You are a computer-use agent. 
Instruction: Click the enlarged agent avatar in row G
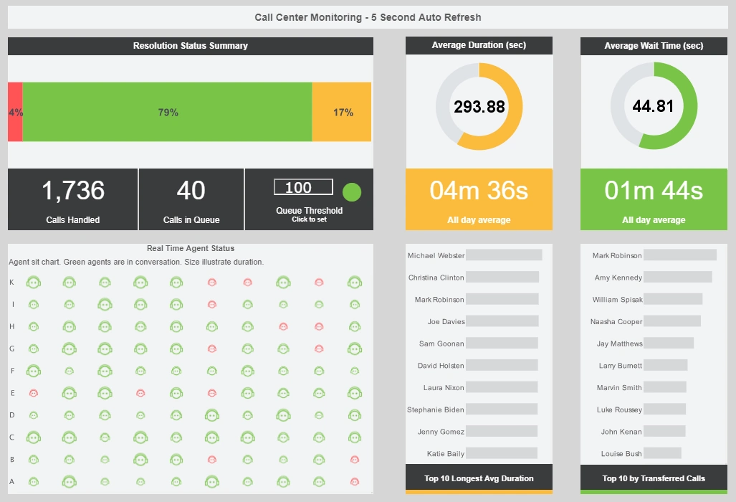(355, 349)
